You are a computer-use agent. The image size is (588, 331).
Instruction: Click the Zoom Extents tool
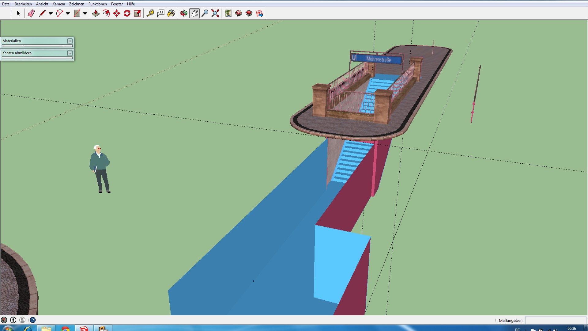tap(215, 13)
